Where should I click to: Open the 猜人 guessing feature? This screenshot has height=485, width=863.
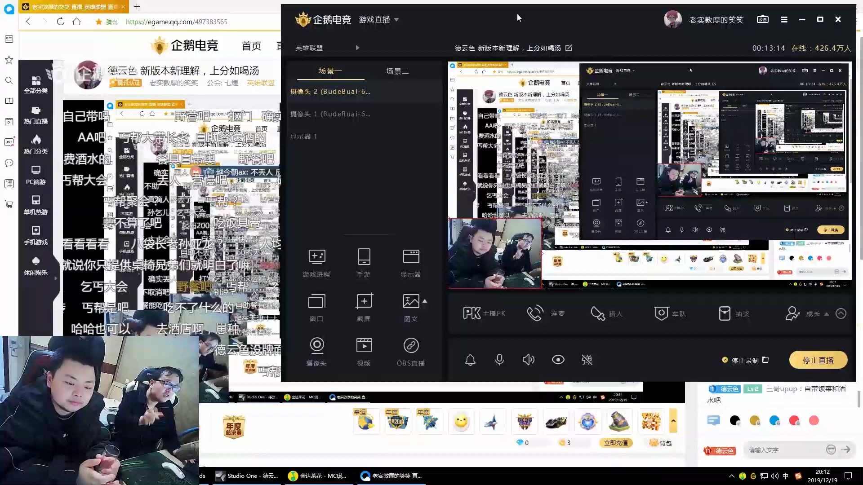coord(606,313)
